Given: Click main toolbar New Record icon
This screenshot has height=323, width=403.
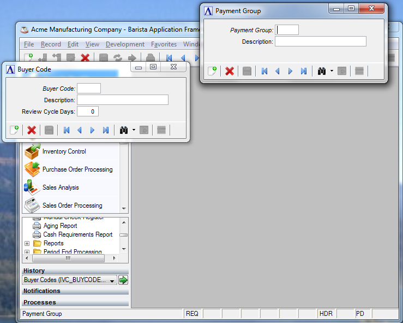Looking at the screenshot, I should [28, 57].
